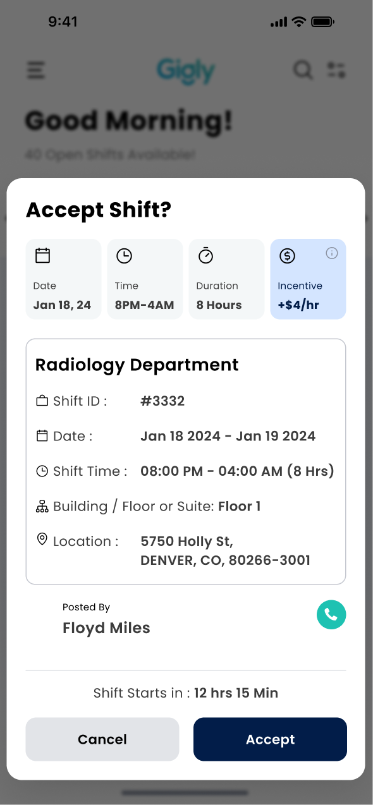Viewport: 373px width, 805px height.
Task: Select the Date Jan 18, 24 tile
Action: pyautogui.click(x=63, y=279)
